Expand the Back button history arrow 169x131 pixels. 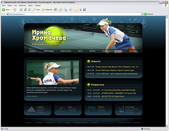coord(11,10)
